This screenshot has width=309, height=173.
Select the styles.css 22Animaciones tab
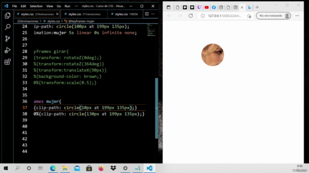pos(37,14)
